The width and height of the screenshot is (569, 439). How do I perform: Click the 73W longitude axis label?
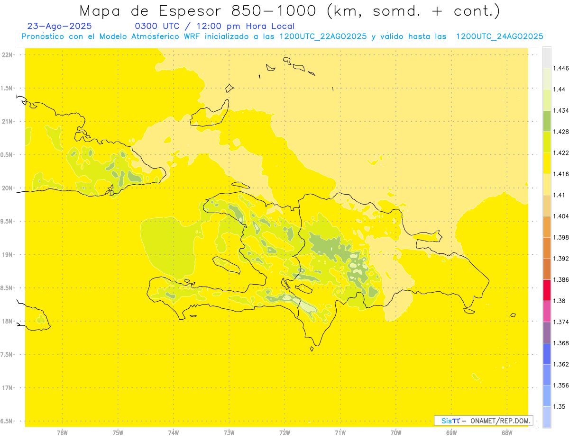(229, 433)
